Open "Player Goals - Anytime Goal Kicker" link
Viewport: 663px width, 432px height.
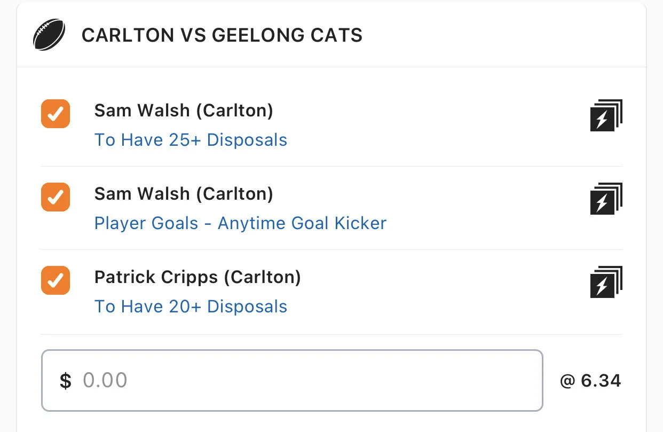(240, 223)
